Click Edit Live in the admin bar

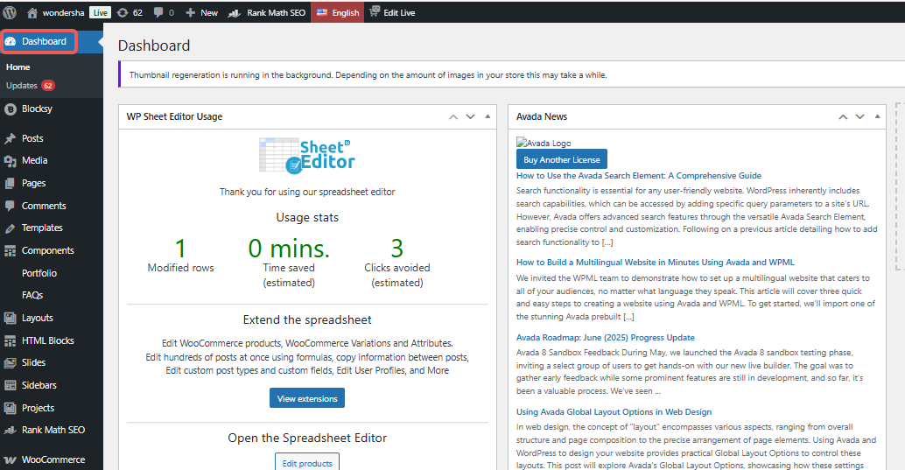click(392, 12)
